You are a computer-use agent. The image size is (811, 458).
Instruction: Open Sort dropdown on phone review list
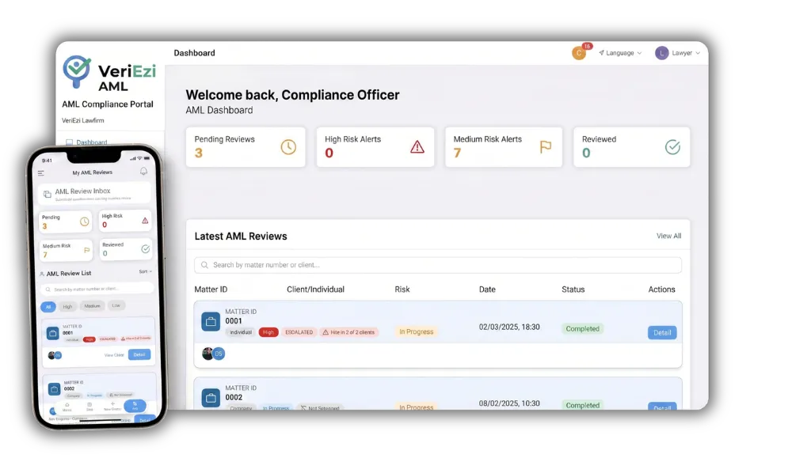pyautogui.click(x=146, y=271)
